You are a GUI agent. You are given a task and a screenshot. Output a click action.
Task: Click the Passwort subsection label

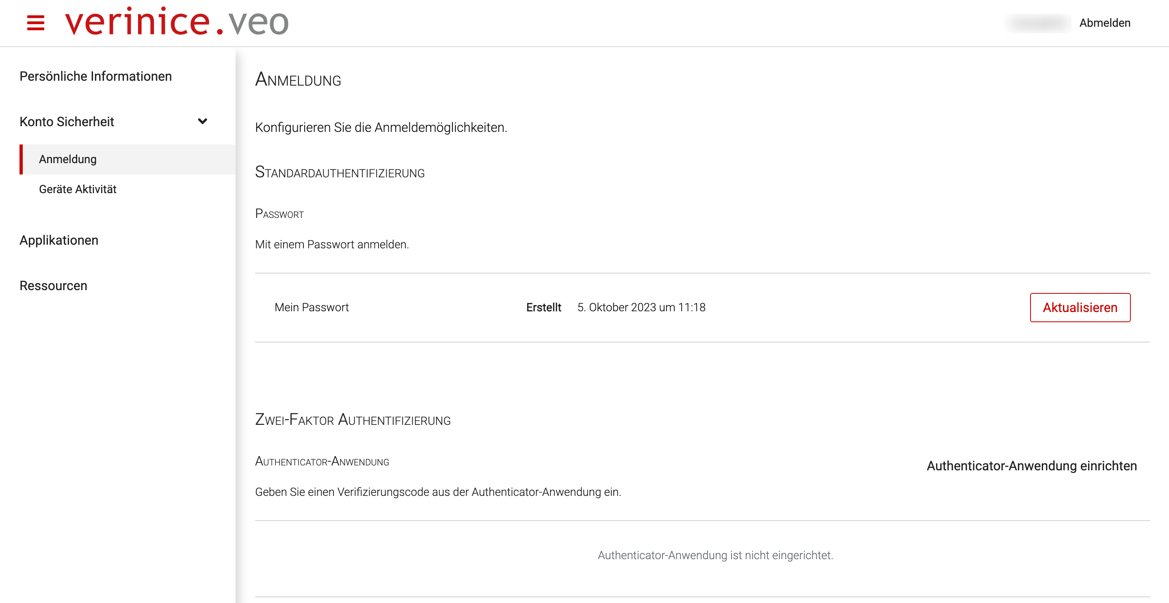[x=279, y=213]
